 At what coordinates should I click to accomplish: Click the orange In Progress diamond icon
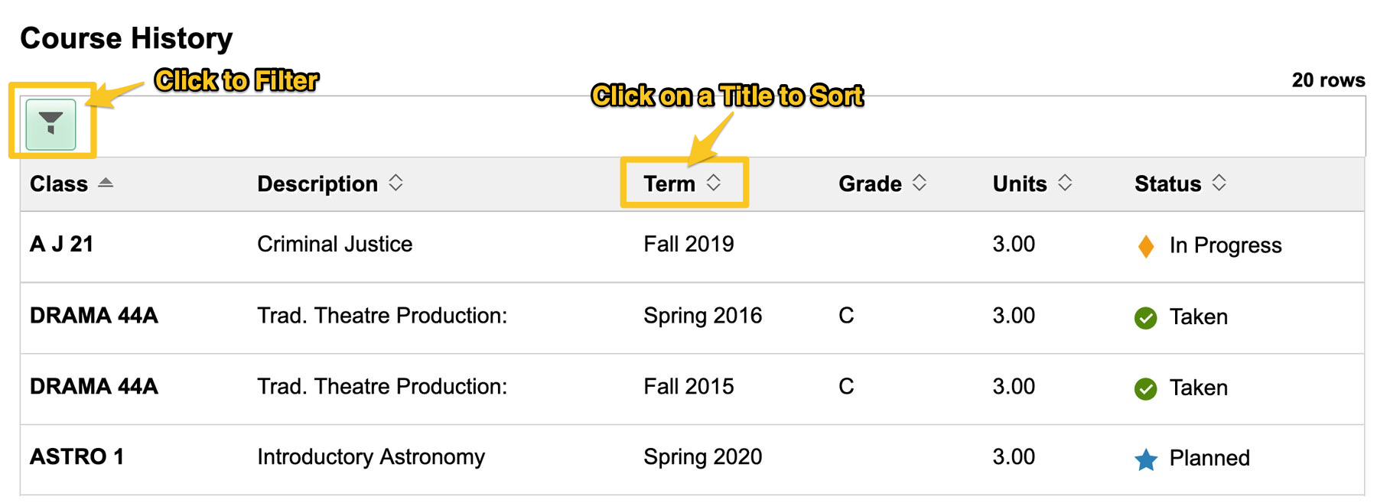tap(1145, 246)
